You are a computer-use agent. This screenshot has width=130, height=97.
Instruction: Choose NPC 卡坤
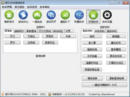click(68, 36)
